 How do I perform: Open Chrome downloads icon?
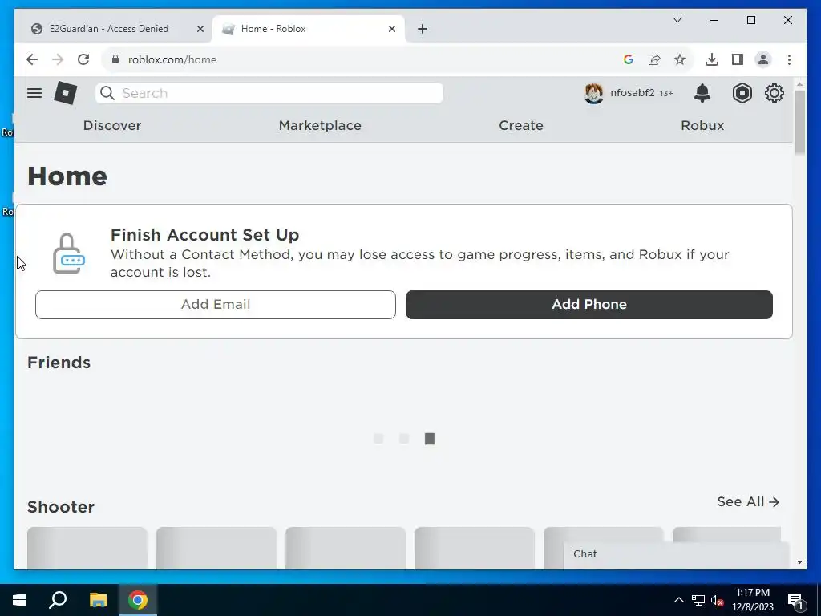pyautogui.click(x=712, y=59)
